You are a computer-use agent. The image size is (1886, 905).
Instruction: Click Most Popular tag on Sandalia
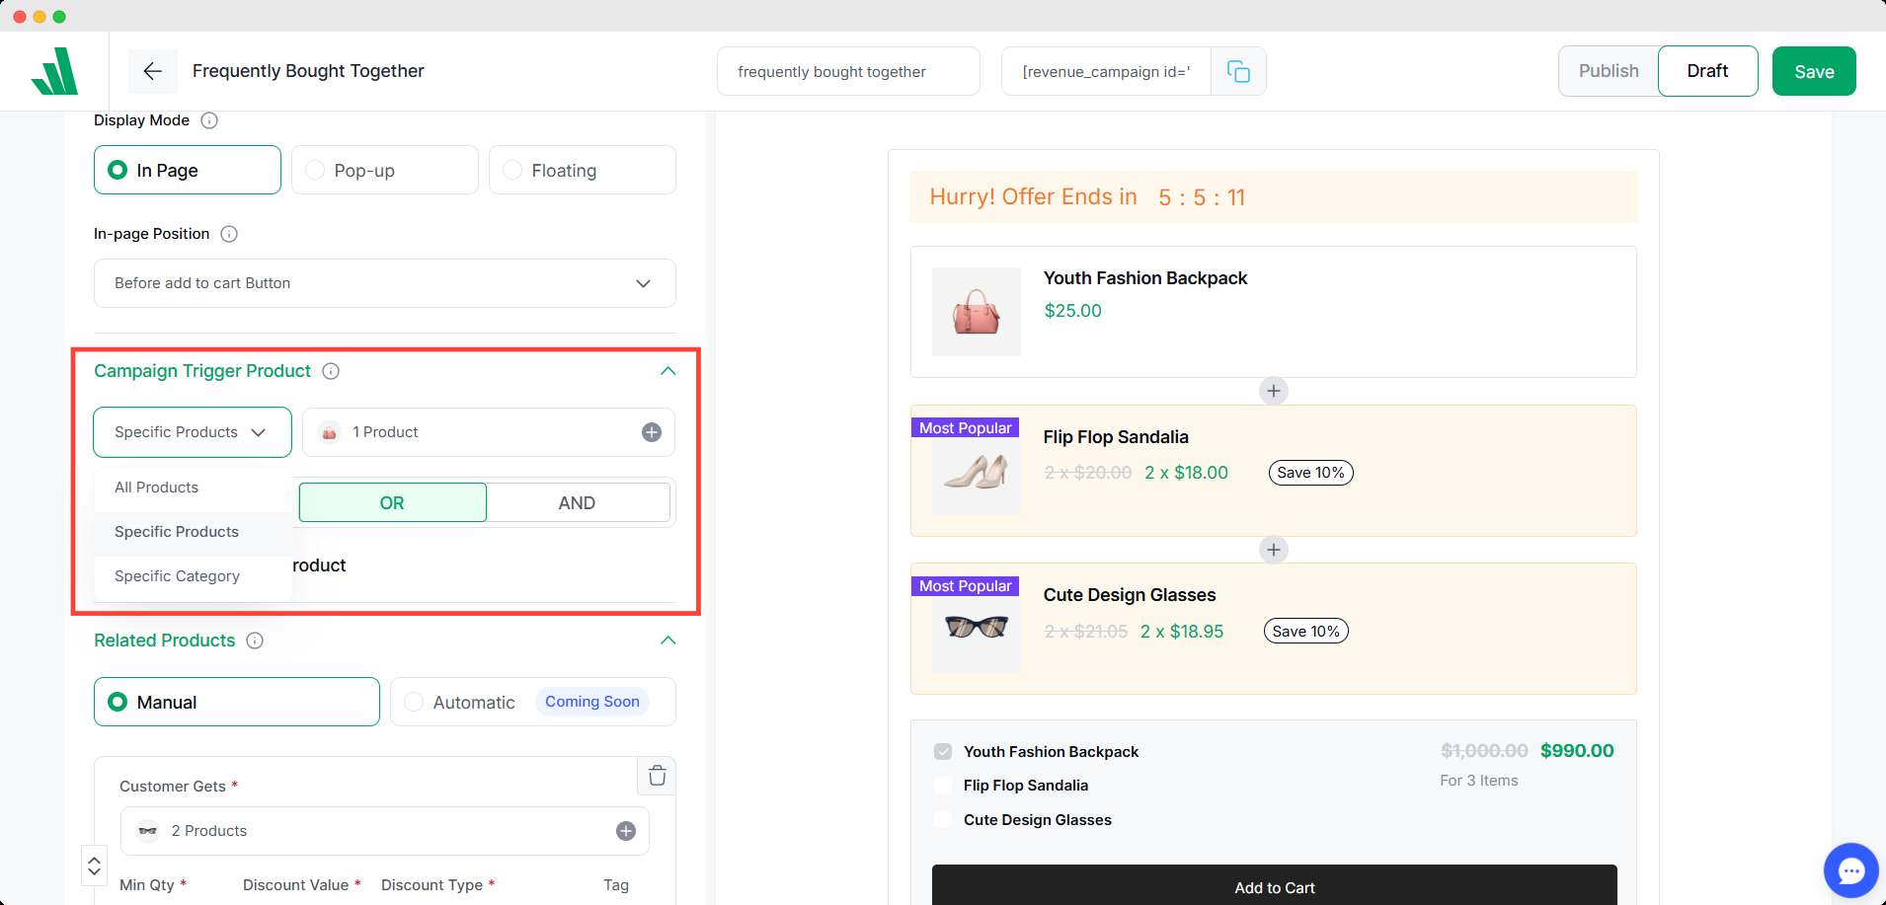(x=966, y=427)
